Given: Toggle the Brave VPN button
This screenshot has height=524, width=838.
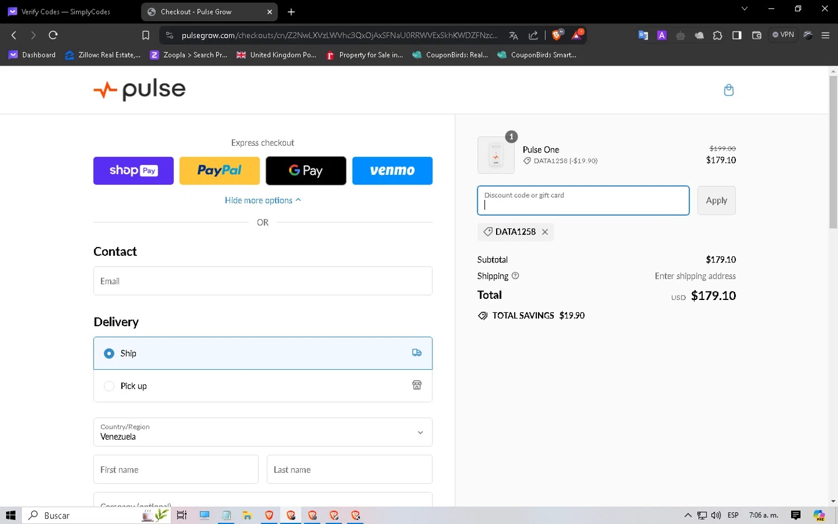Looking at the screenshot, I should (x=783, y=35).
